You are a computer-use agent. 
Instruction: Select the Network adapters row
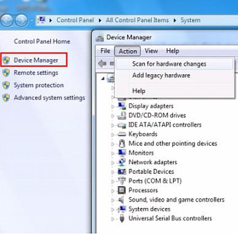tap(153, 162)
